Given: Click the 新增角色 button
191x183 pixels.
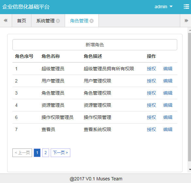Looking at the screenshot, I should point(95,45).
